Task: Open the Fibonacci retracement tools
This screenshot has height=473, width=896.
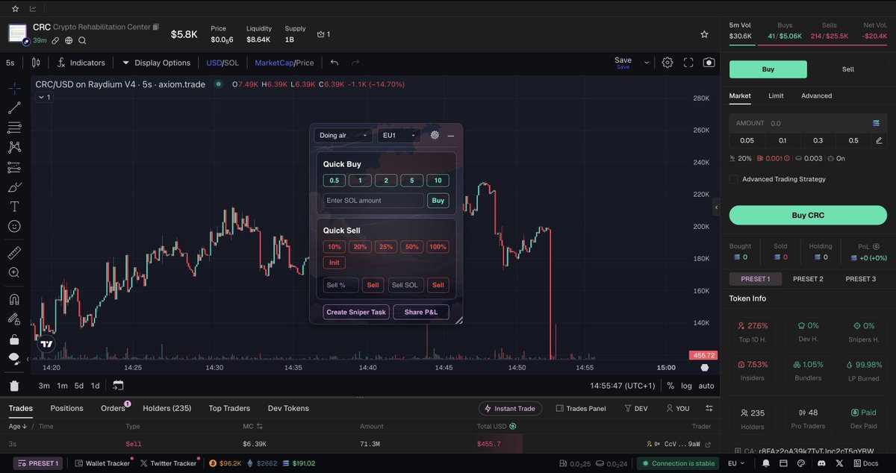Action: 14,128
